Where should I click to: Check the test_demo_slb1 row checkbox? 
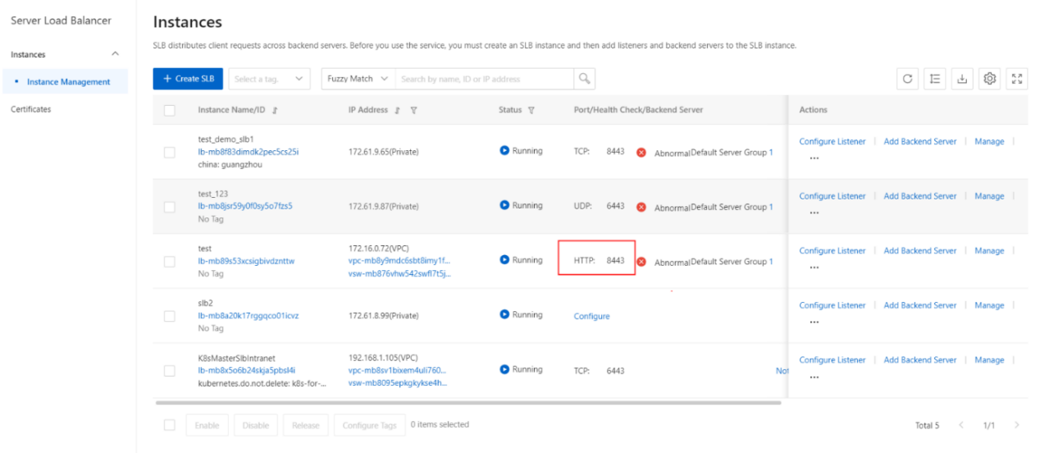[170, 153]
